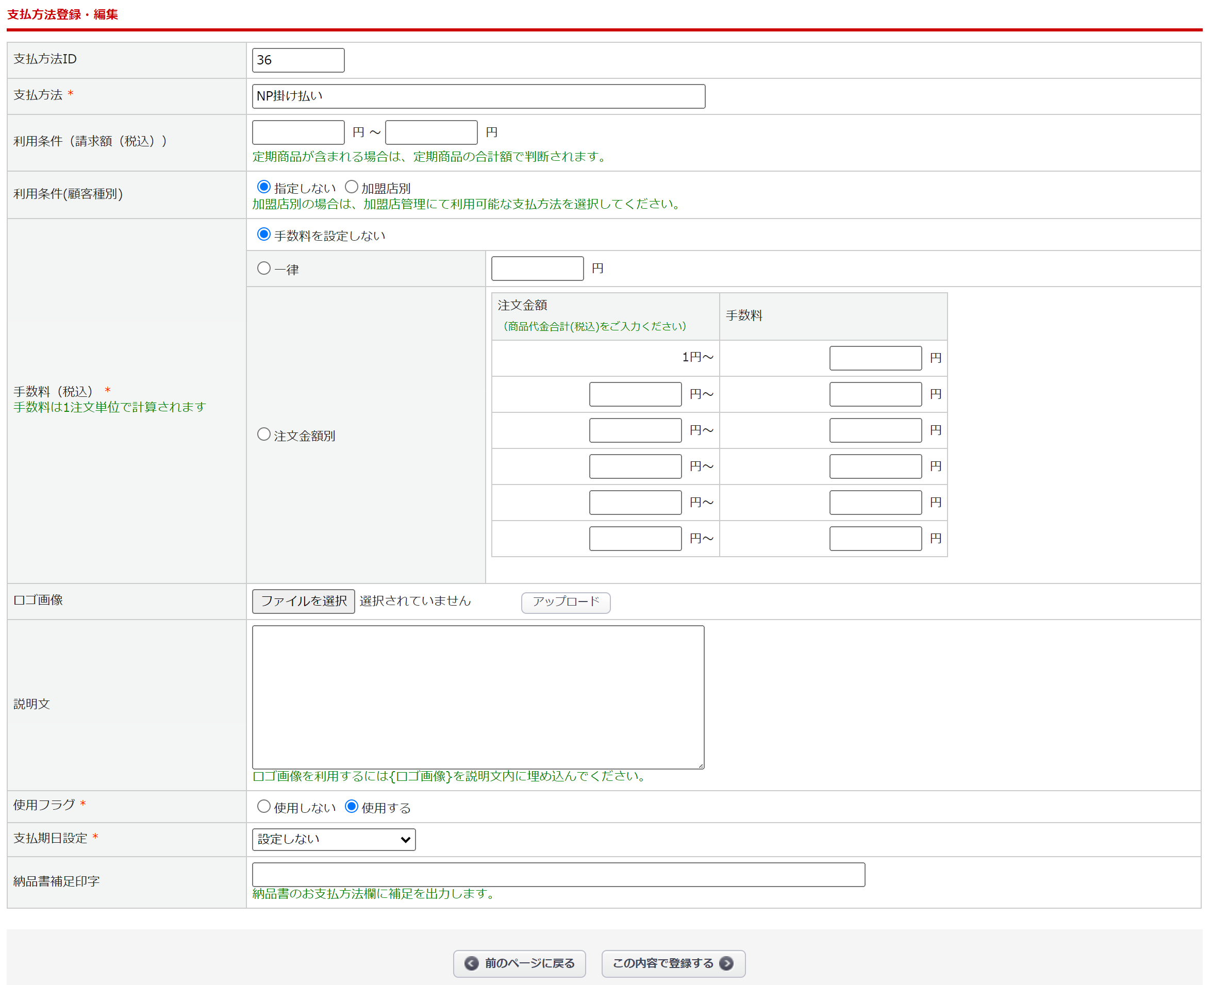Click fee field for 1円〜 row
Image resolution: width=1212 pixels, height=985 pixels.
(875, 358)
